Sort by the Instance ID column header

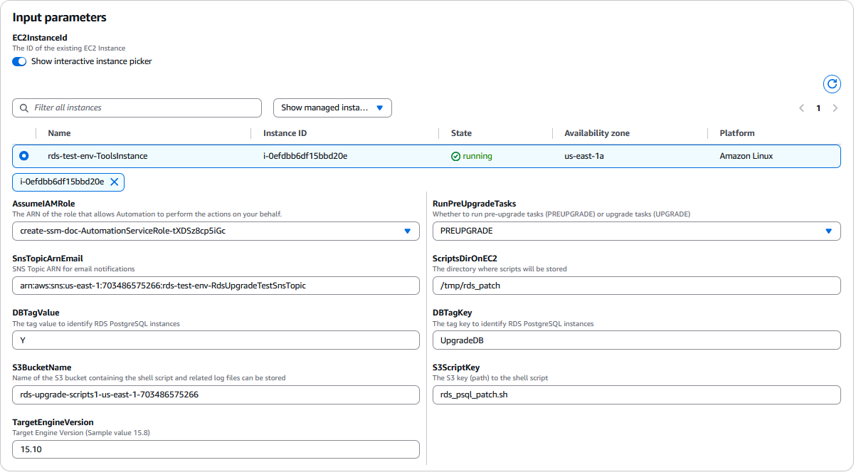coord(285,133)
